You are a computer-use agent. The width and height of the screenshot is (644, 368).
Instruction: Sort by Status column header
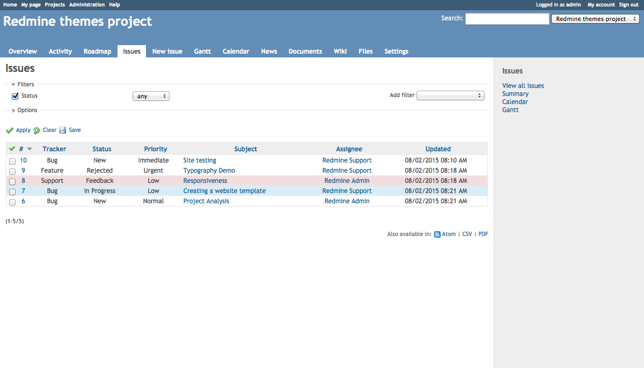102,149
